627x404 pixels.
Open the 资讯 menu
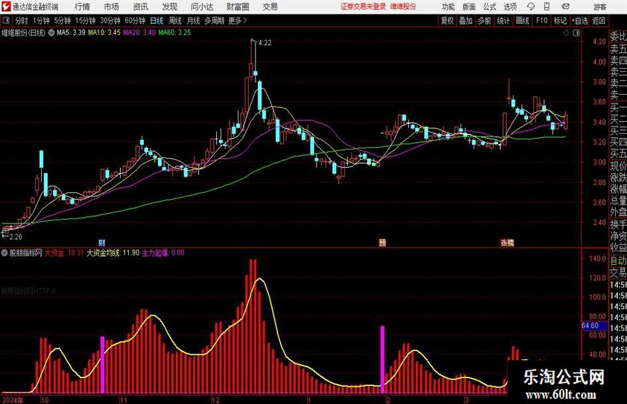pyautogui.click(x=141, y=7)
